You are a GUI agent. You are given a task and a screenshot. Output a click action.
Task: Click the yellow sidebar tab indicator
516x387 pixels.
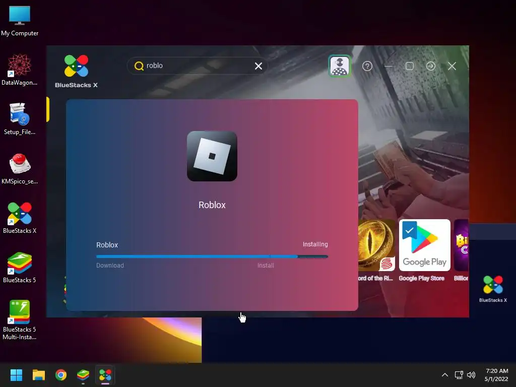(x=48, y=109)
